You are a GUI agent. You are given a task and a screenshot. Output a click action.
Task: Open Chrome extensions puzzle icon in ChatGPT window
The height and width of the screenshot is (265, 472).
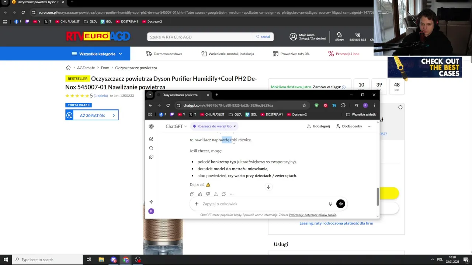point(343,105)
